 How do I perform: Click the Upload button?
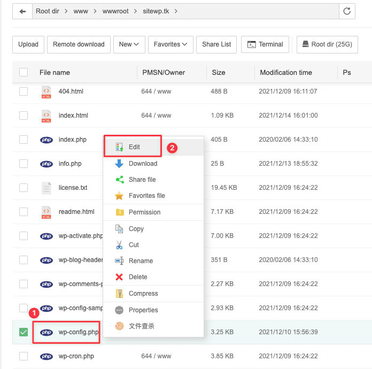tap(28, 44)
